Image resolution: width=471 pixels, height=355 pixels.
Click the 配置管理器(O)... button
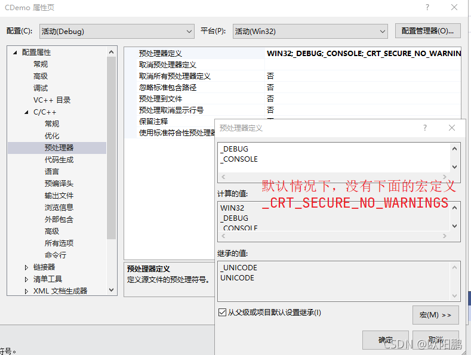point(428,31)
